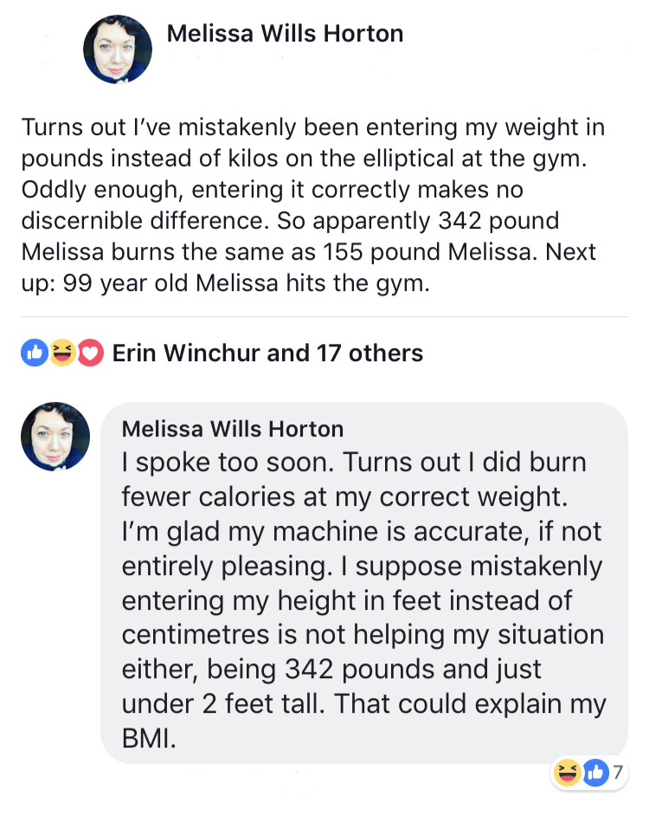Open Melissa Wills Horton name inside the comment
Screen dimensions: 649x816
pyautogui.click(x=233, y=430)
